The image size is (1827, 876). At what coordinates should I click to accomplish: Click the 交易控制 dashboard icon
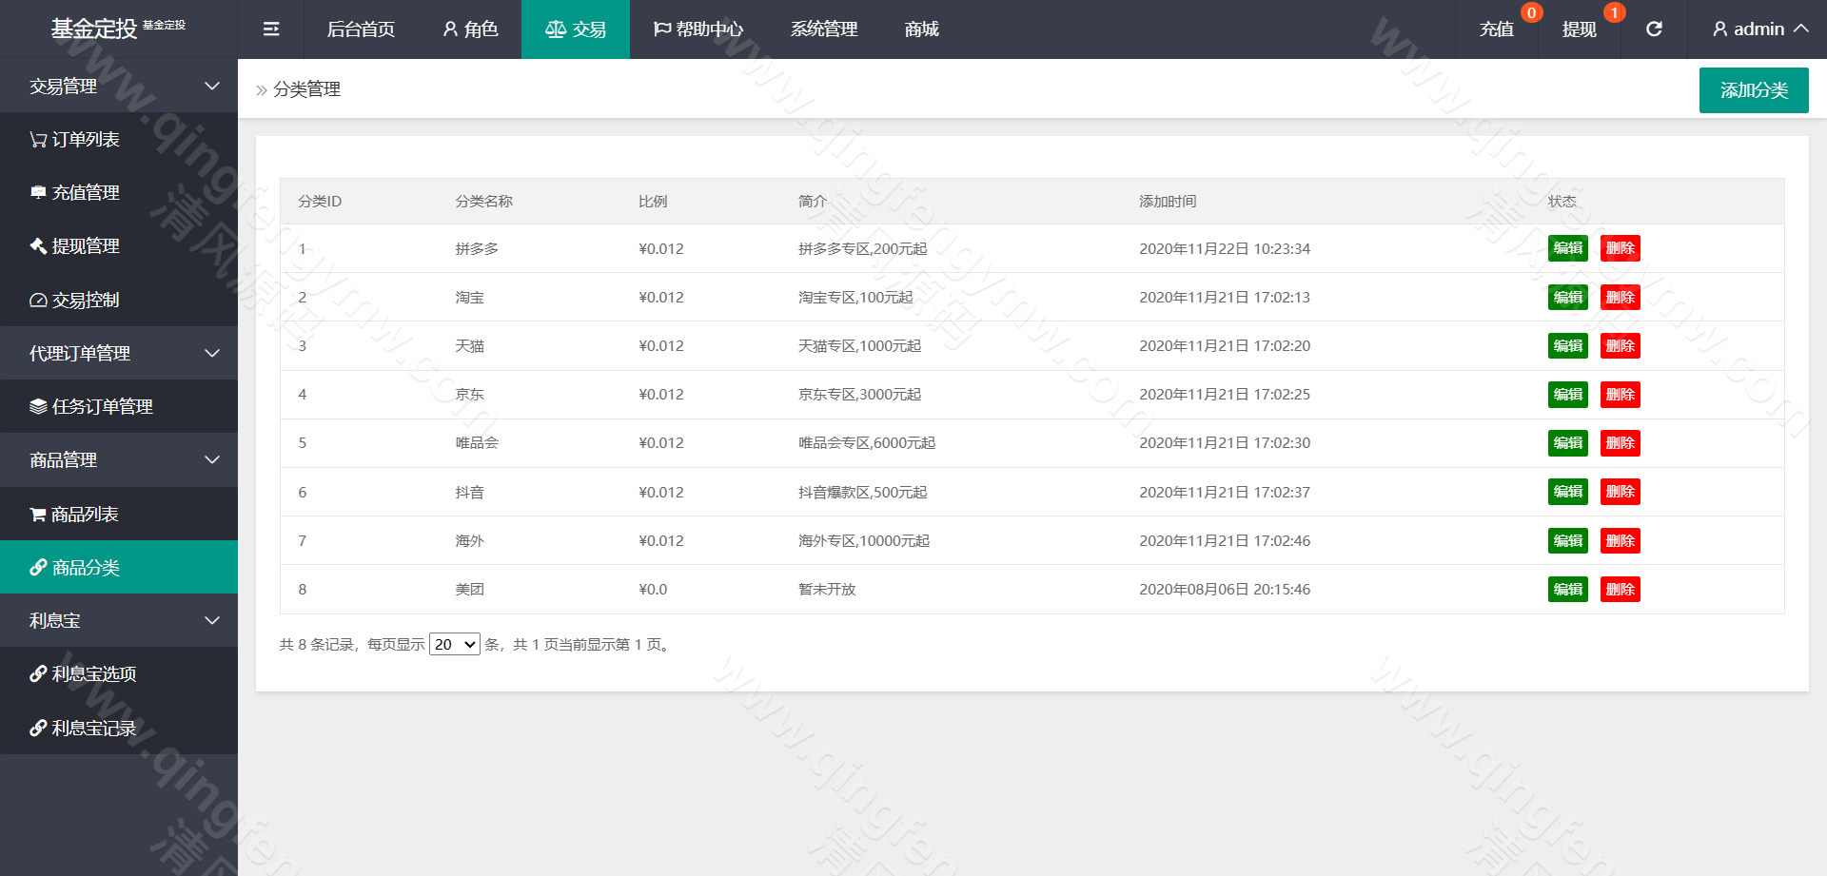click(x=38, y=301)
